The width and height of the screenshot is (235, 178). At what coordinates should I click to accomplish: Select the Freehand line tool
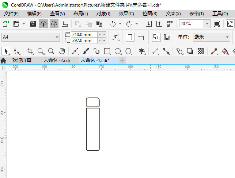tap(76, 51)
